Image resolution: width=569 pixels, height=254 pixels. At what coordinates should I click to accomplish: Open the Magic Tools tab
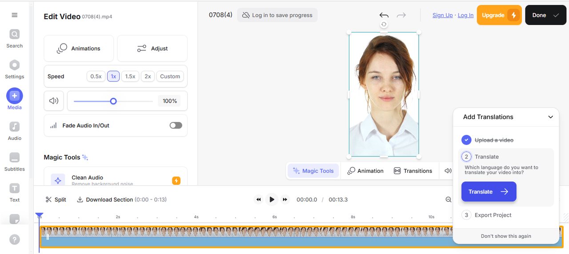313,171
